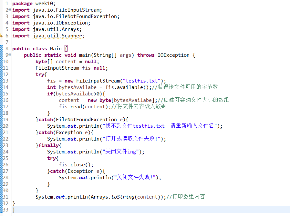Click 'java.io.FileNotFoundException' import text
Screen dimensions: 290x216
click(x=75, y=16)
